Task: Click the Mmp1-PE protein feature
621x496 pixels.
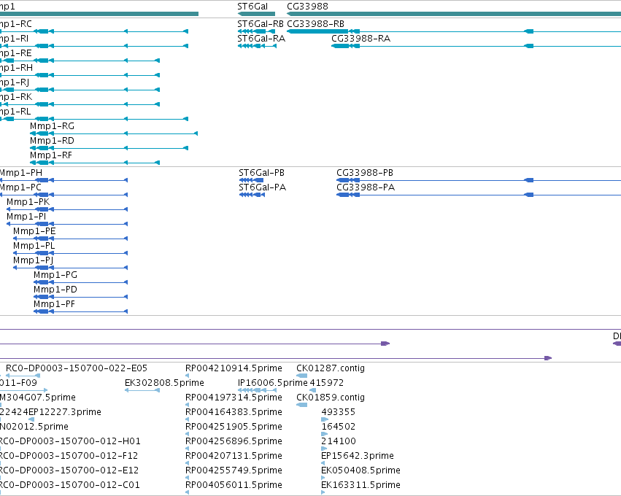Action: (71, 239)
